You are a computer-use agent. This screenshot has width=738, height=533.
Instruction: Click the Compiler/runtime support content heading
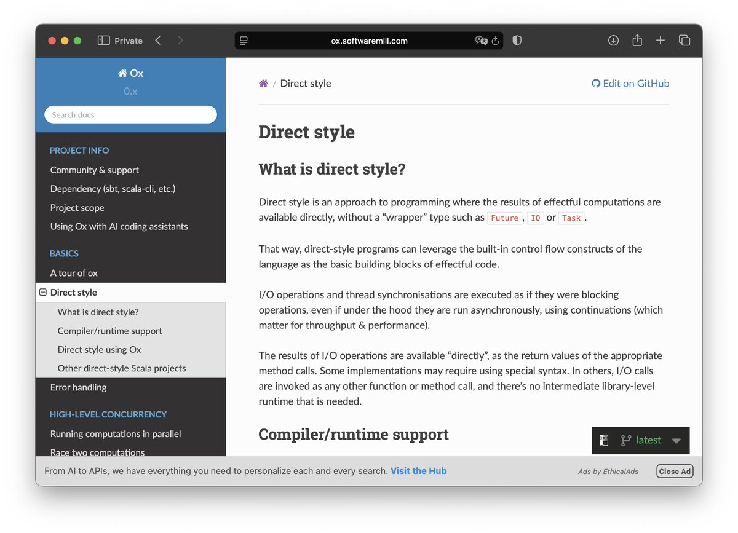coord(354,434)
